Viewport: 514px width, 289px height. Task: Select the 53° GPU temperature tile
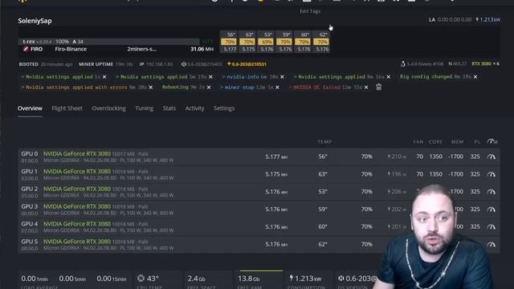coord(266,42)
